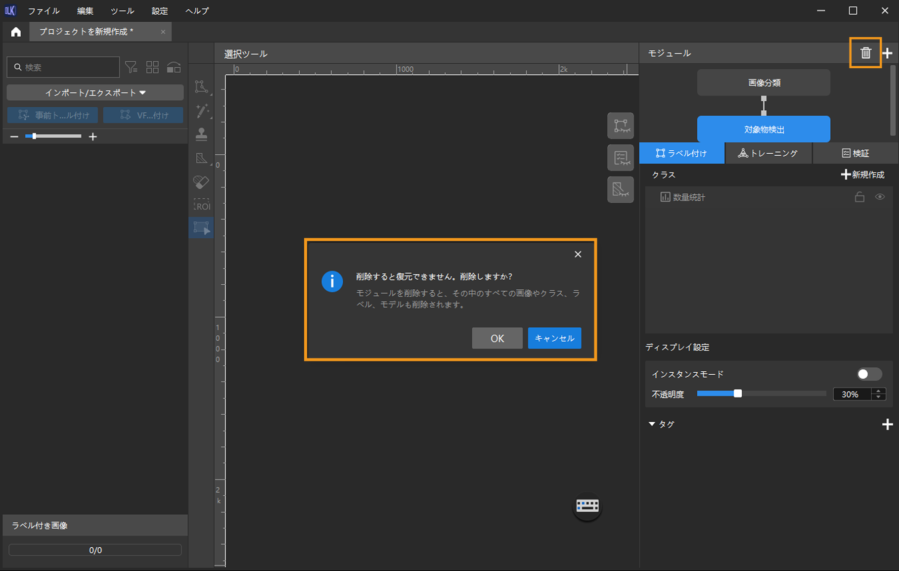899x571 pixels.
Task: Select the ROI tool in toolbar
Action: tap(202, 205)
